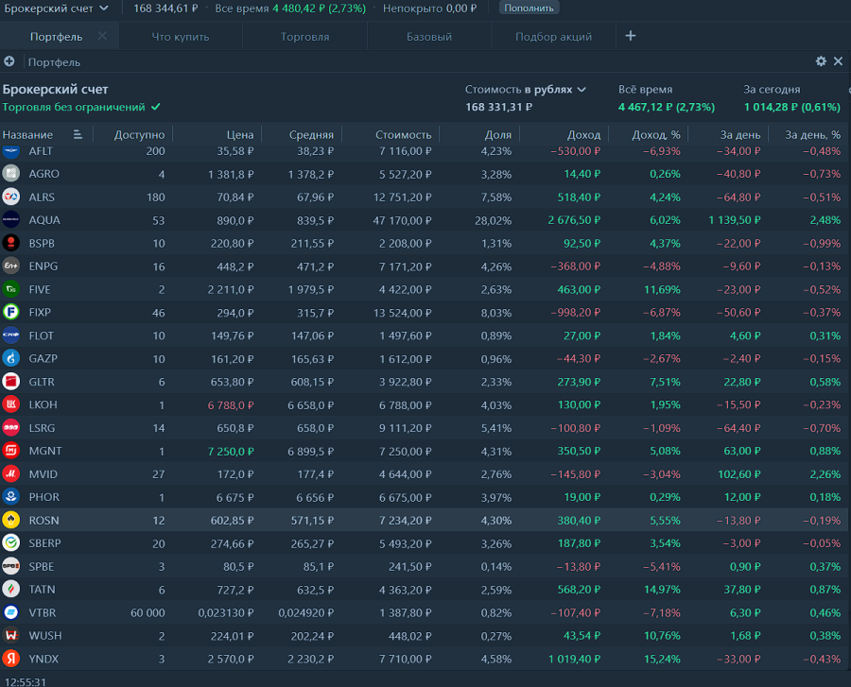Sort by the Доход, % column header

[656, 135]
